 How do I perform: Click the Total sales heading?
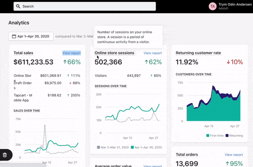23,53
